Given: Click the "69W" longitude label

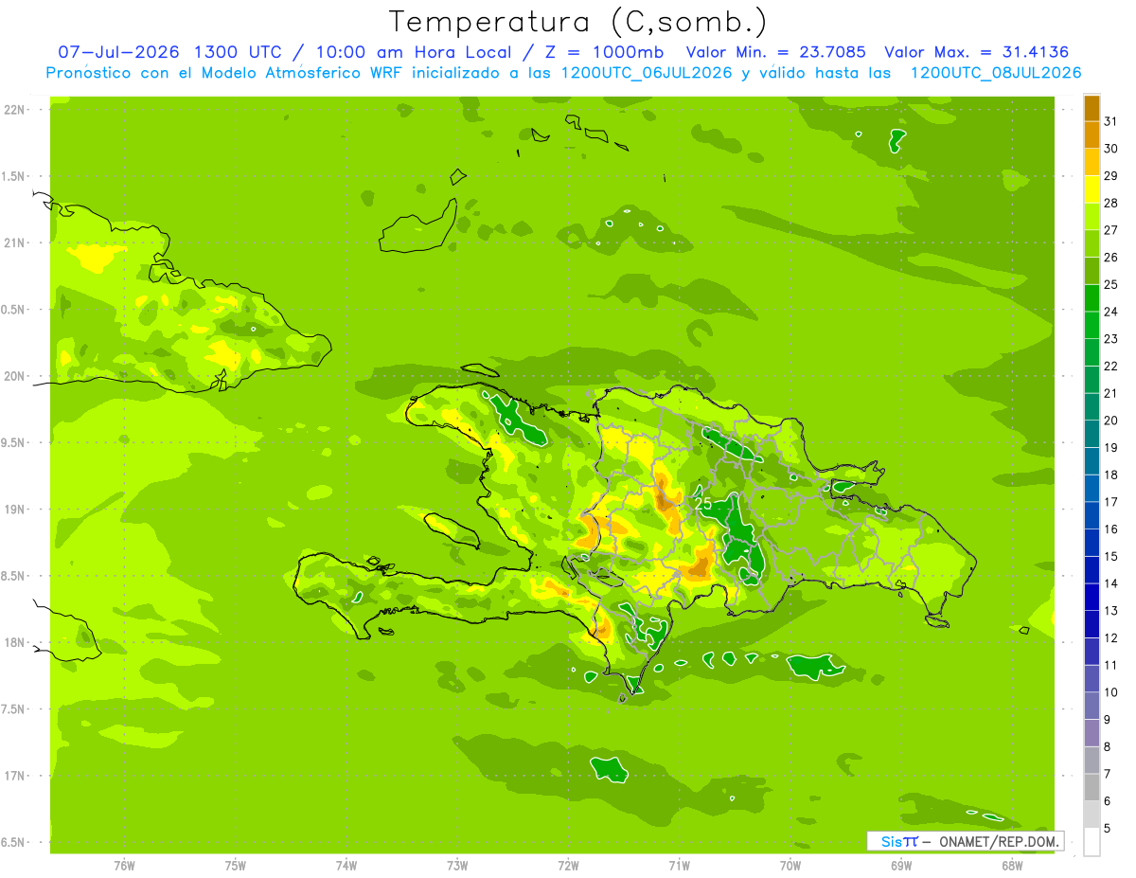Looking at the screenshot, I should pos(901,866).
